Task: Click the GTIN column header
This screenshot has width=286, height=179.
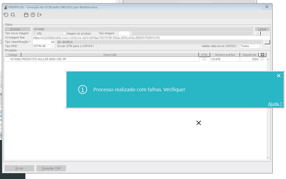Action: [x=204, y=55]
